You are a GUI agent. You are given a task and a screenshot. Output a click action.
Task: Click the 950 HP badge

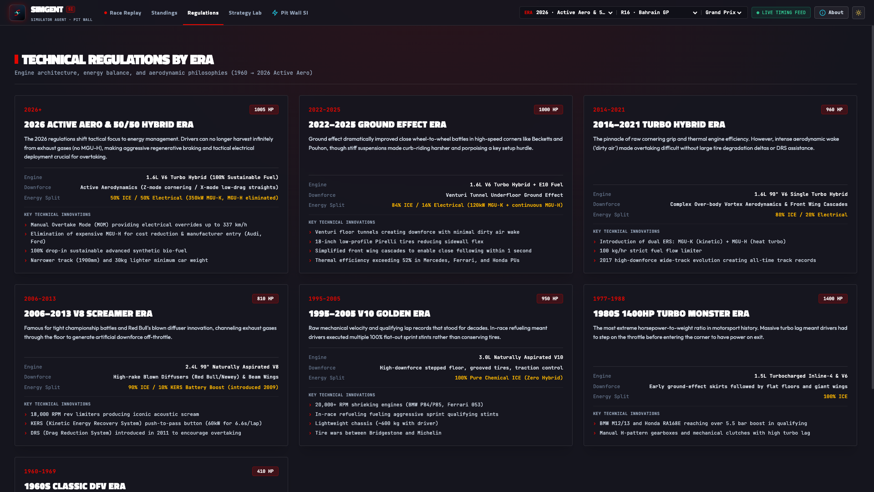point(550,299)
